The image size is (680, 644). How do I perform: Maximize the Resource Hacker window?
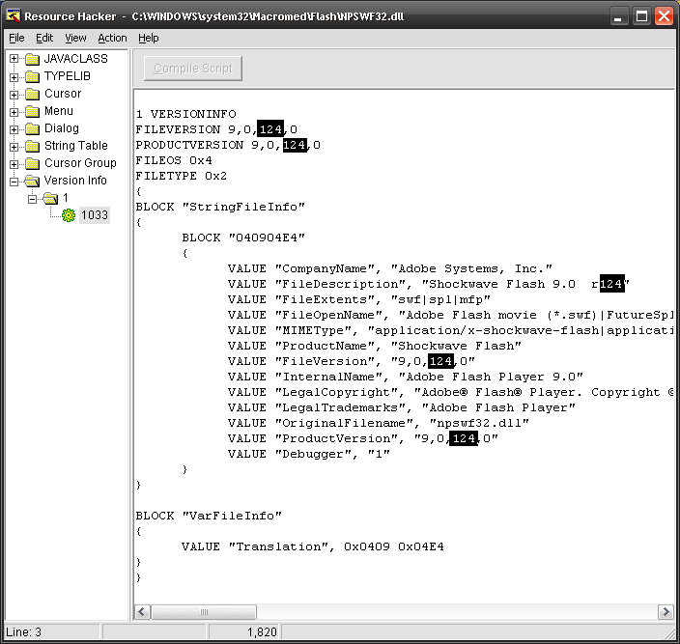[x=641, y=16]
